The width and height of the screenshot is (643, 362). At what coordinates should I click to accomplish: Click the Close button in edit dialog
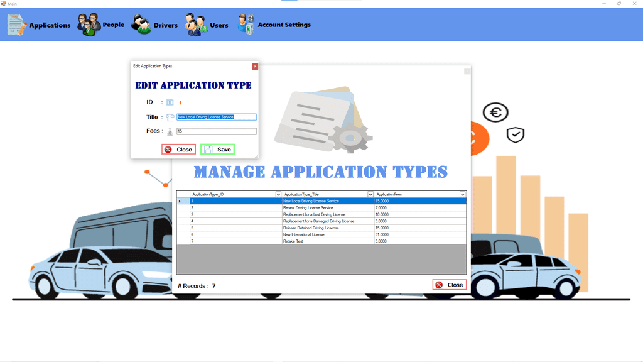[x=178, y=150]
